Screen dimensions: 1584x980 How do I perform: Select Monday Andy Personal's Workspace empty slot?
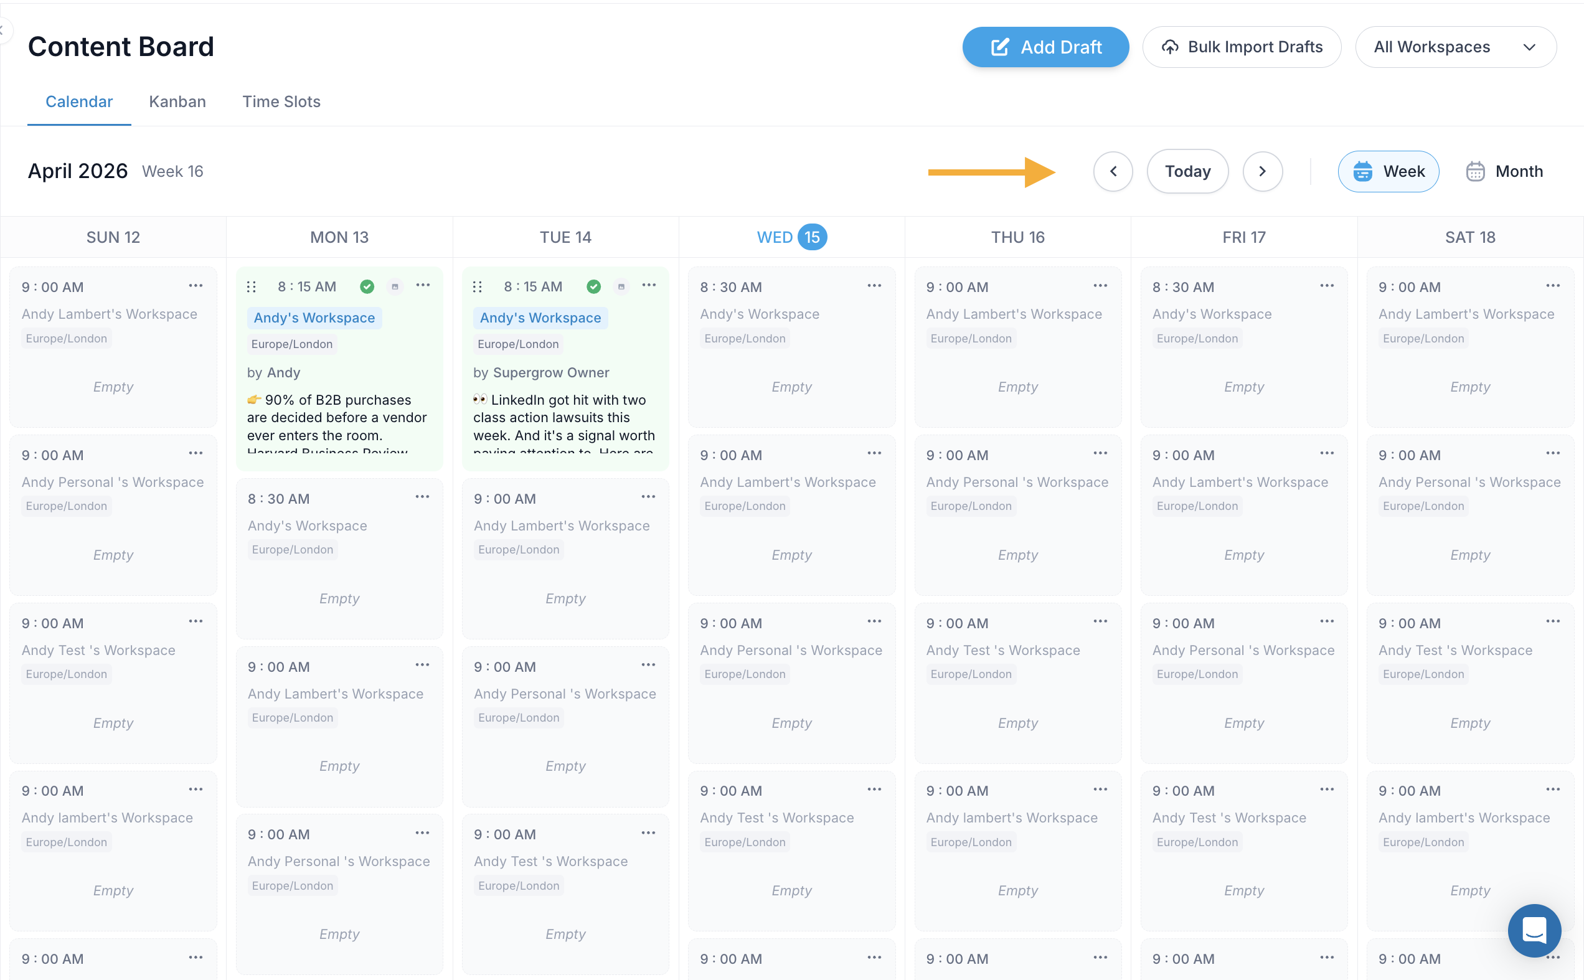pos(339,895)
